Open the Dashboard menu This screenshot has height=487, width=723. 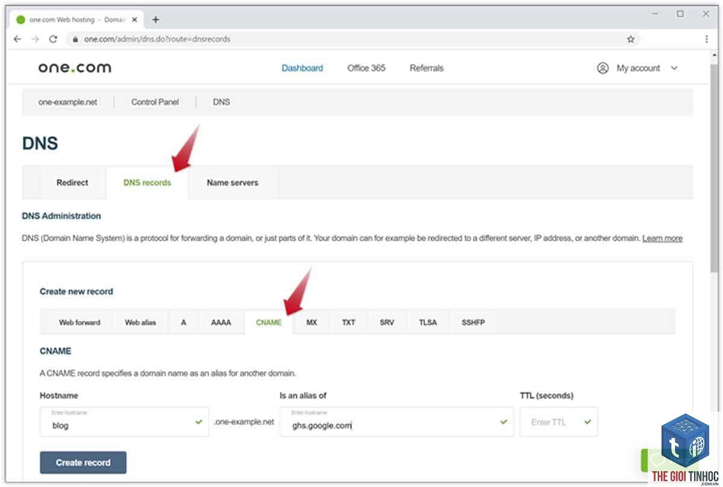tap(302, 68)
